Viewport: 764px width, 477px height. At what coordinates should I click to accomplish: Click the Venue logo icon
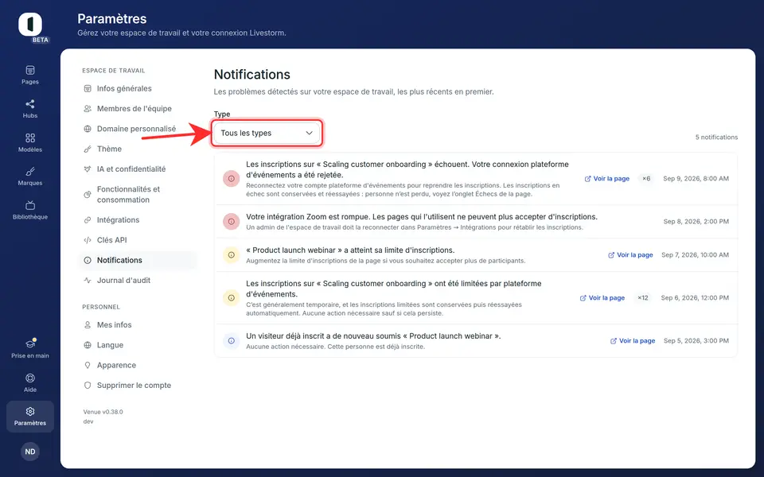(x=30, y=25)
